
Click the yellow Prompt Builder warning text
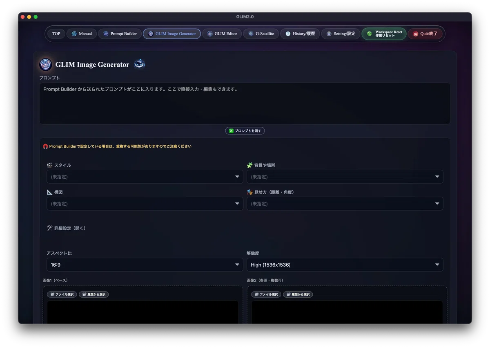tap(120, 146)
